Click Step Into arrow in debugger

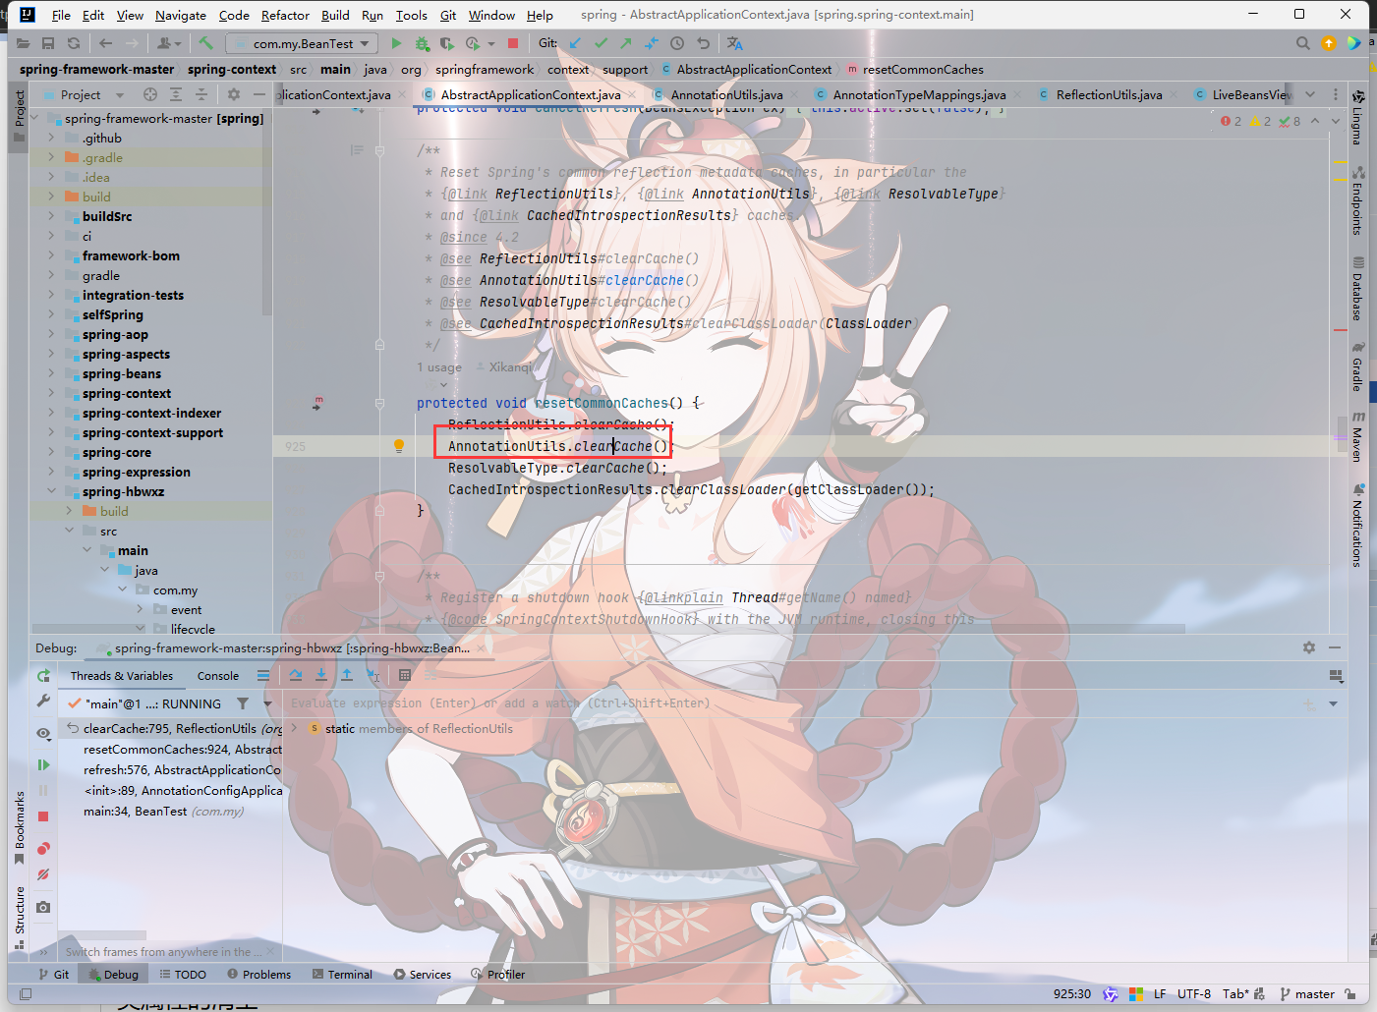[x=321, y=675]
